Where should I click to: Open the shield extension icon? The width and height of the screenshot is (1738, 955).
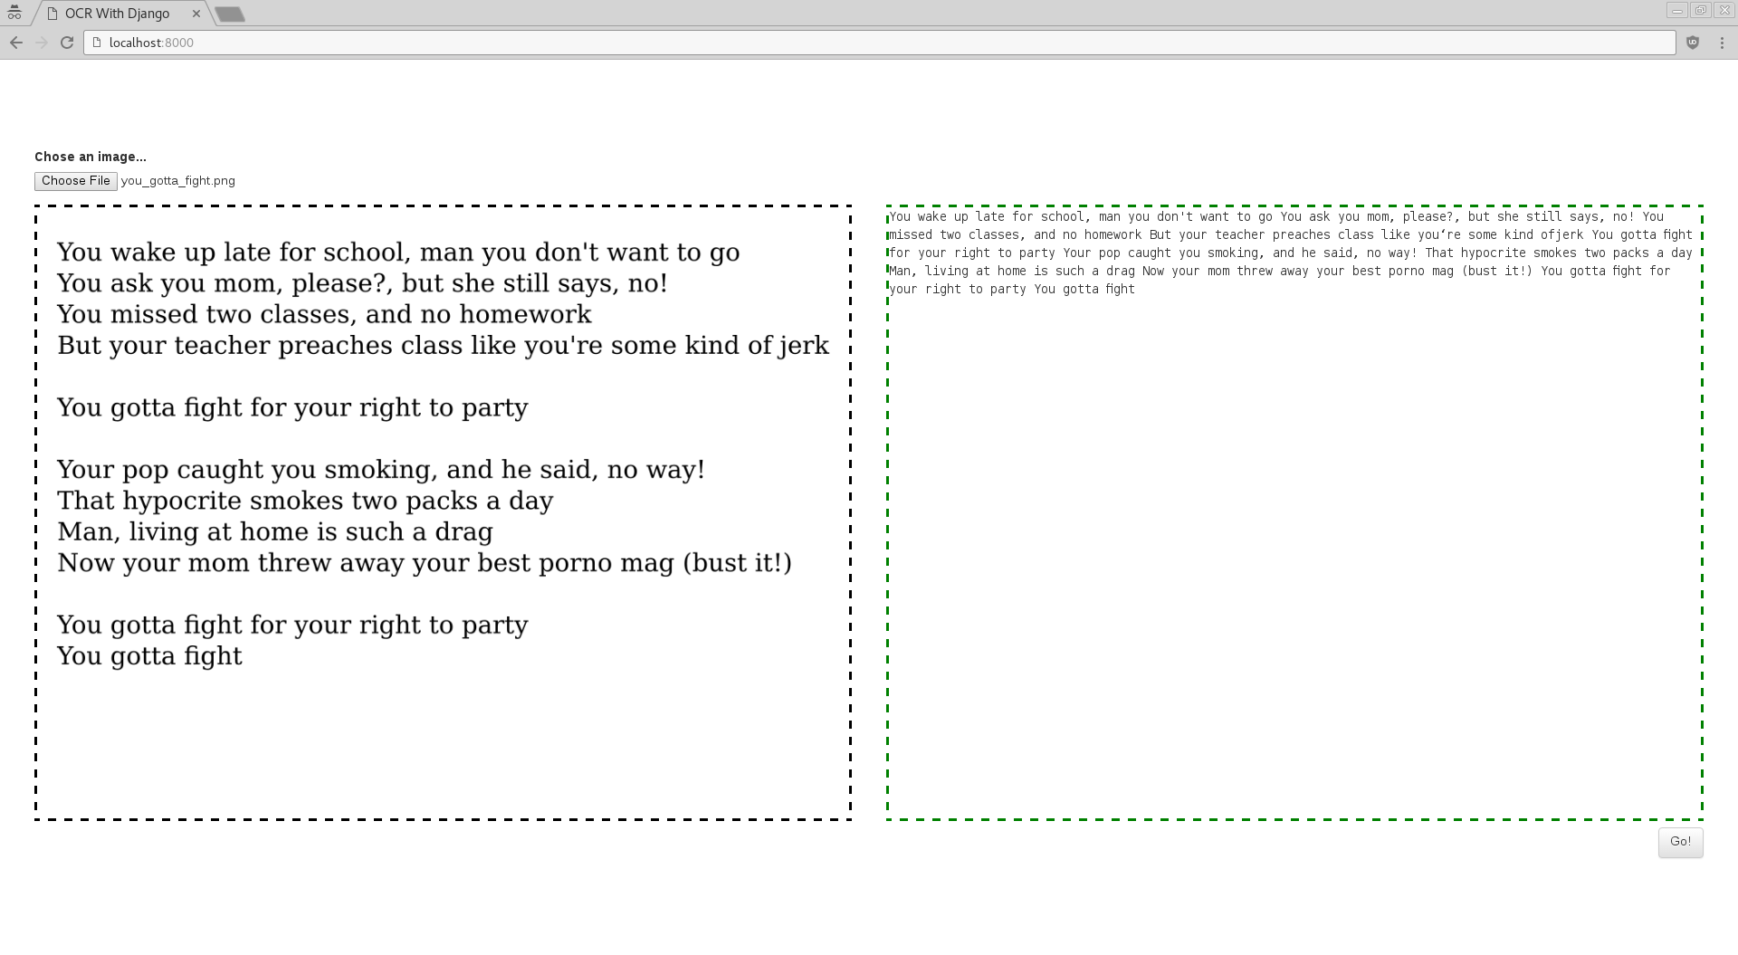click(1693, 43)
